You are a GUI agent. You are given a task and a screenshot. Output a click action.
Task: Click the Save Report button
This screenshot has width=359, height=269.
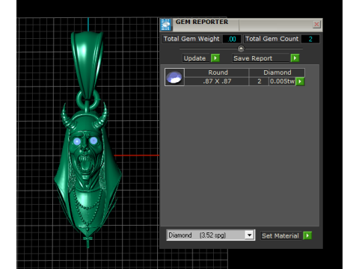pos(261,58)
